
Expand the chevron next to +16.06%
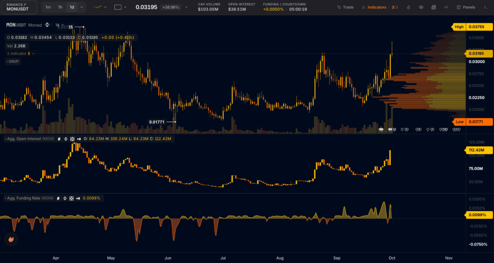pos(186,7)
